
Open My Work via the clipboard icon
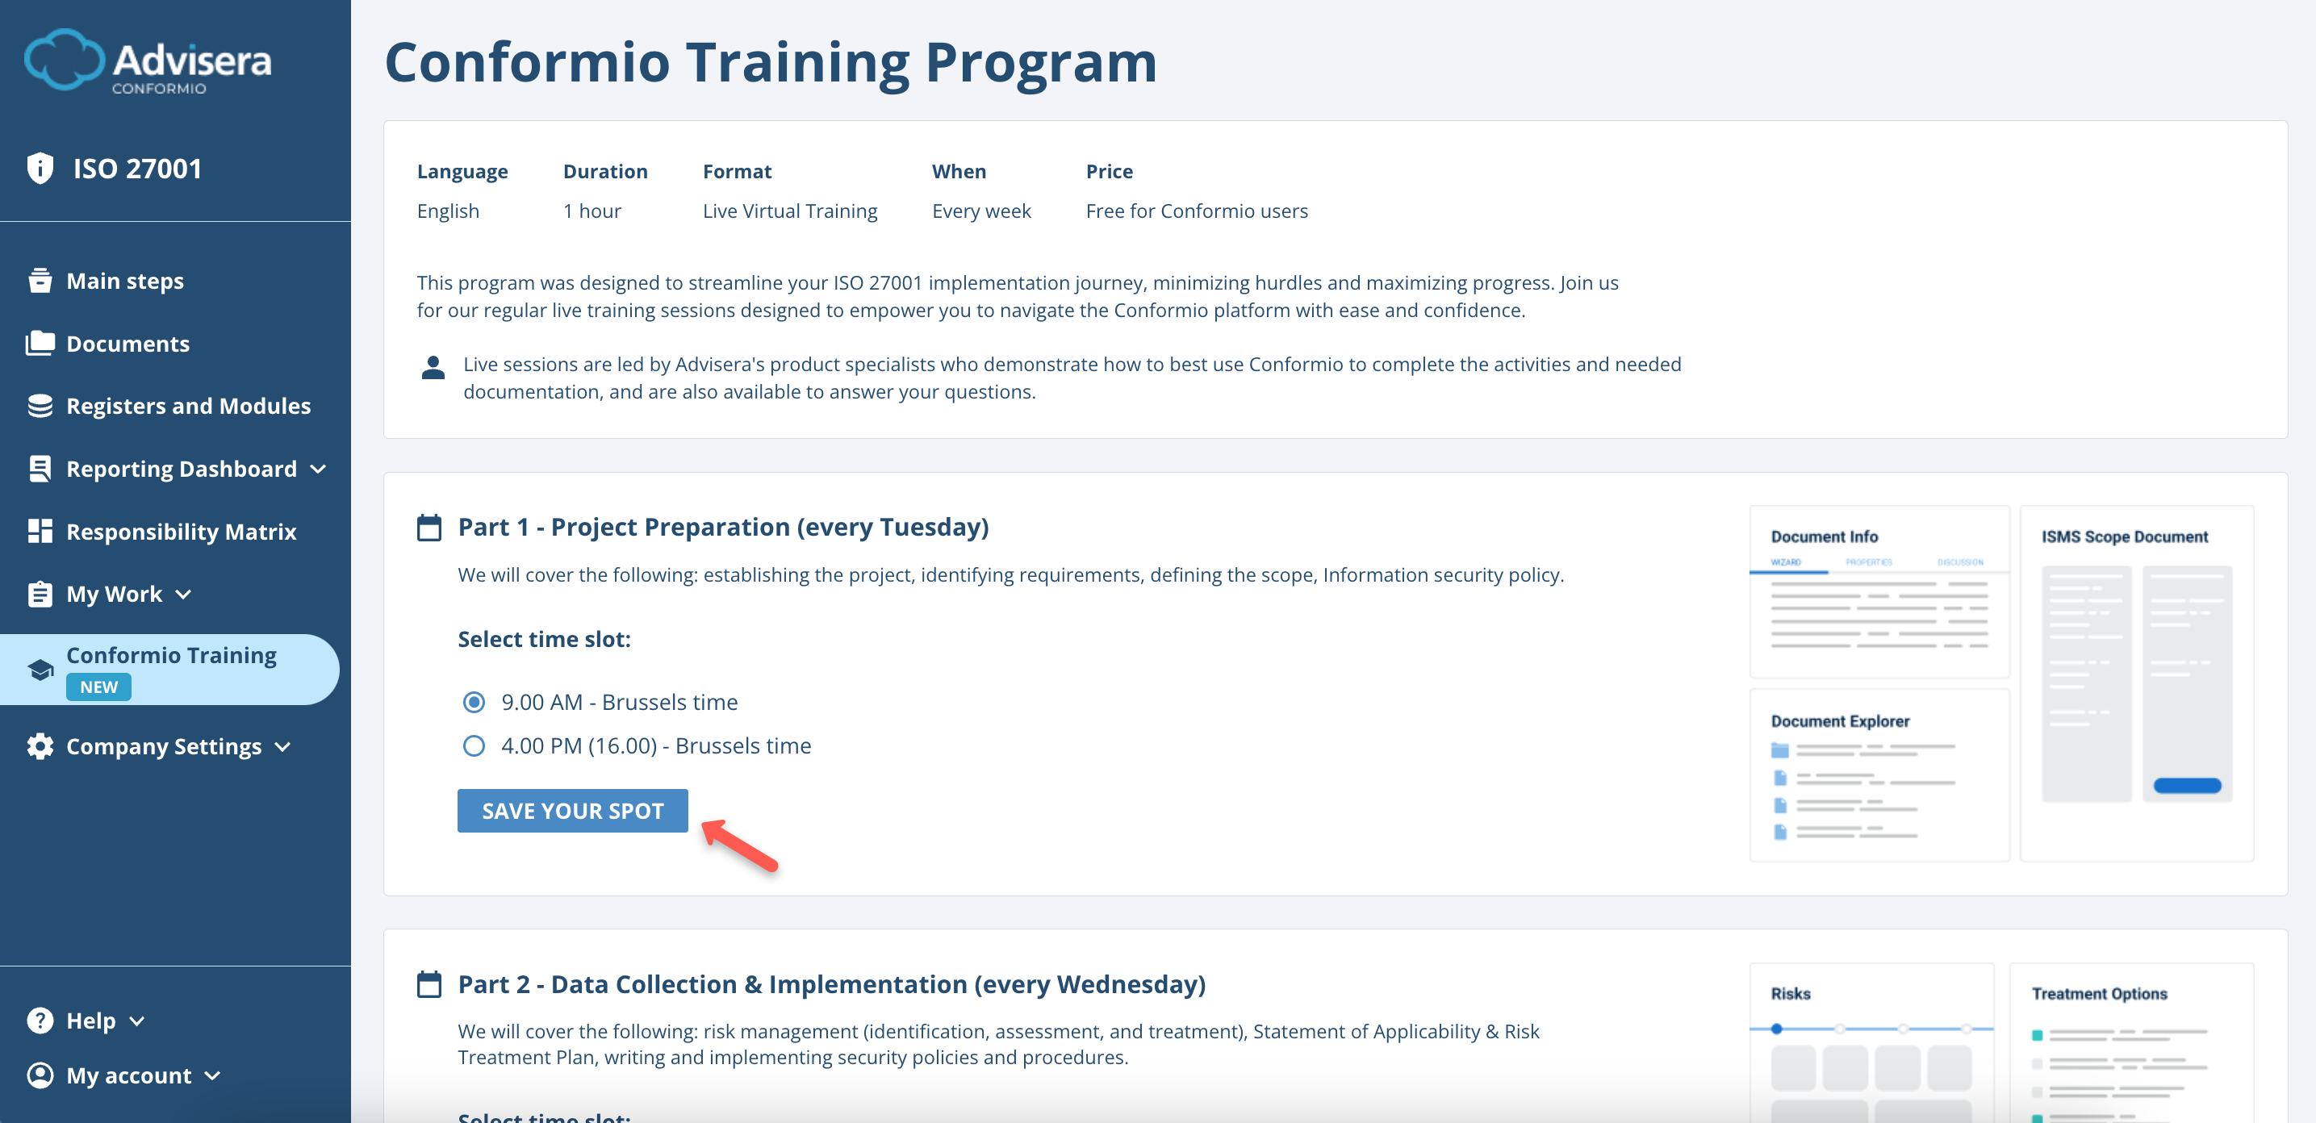point(40,594)
